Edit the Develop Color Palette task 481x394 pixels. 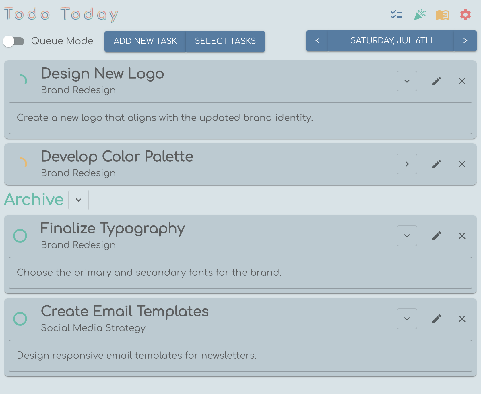point(437,164)
